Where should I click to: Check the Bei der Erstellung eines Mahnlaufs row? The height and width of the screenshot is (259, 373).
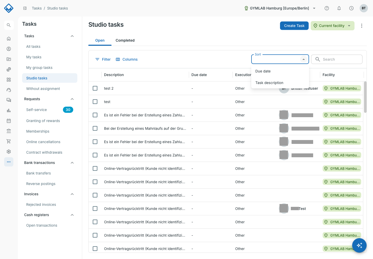[95, 128]
